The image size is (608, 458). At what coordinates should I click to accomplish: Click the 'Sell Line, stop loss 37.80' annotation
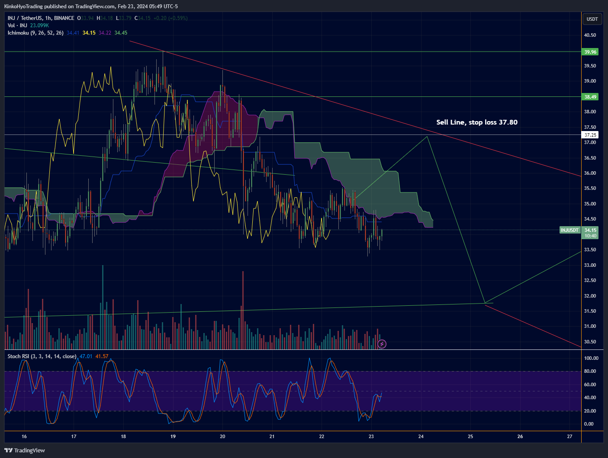tap(477, 122)
